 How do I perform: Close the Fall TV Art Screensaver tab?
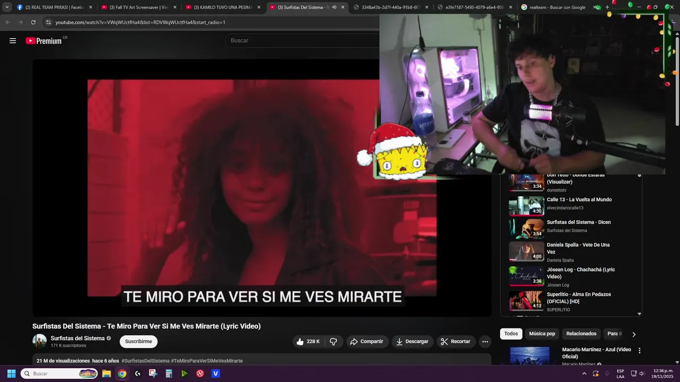(175, 7)
